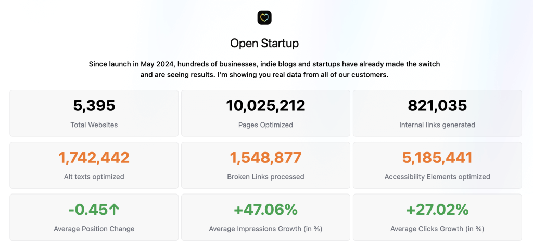
Task: Click the heart logo icon
Action: [264, 18]
